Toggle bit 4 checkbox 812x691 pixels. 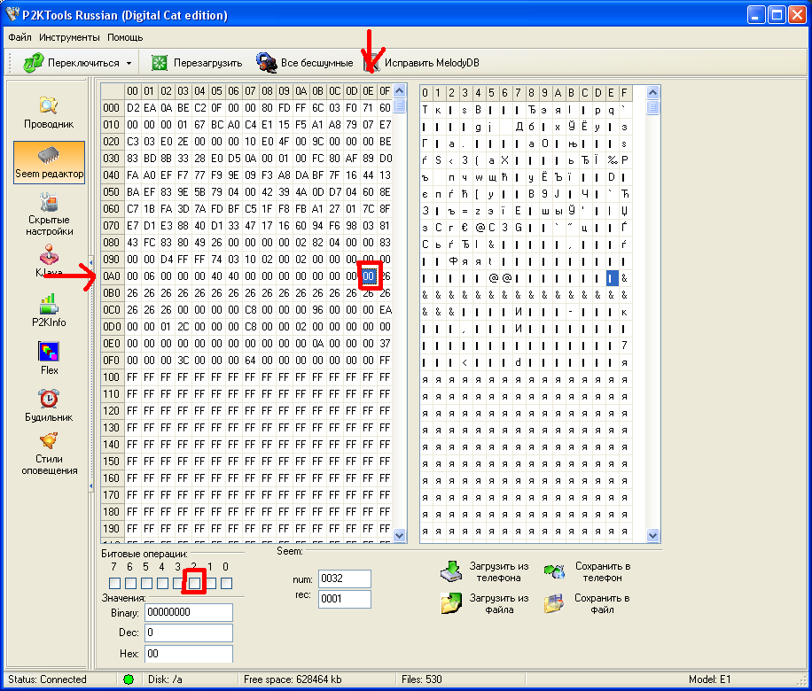pos(162,583)
